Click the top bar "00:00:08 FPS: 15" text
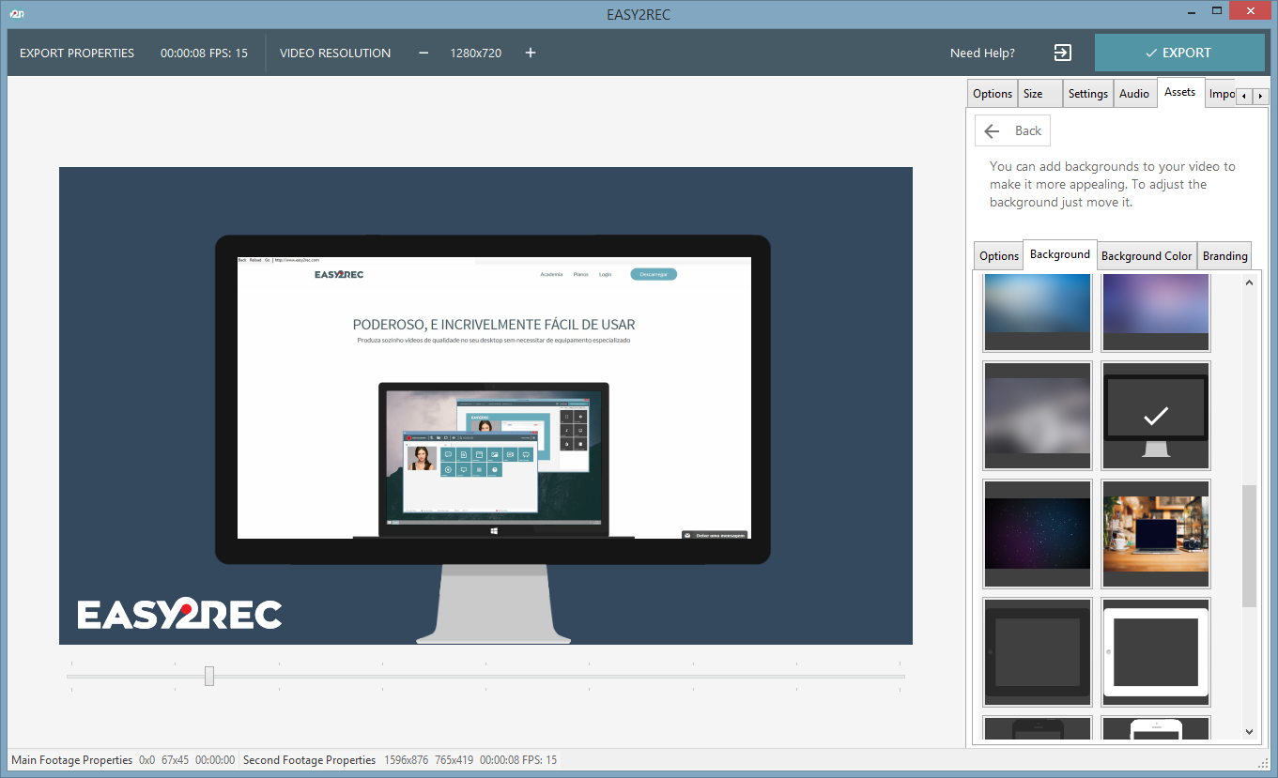1278x778 pixels. pyautogui.click(x=204, y=53)
